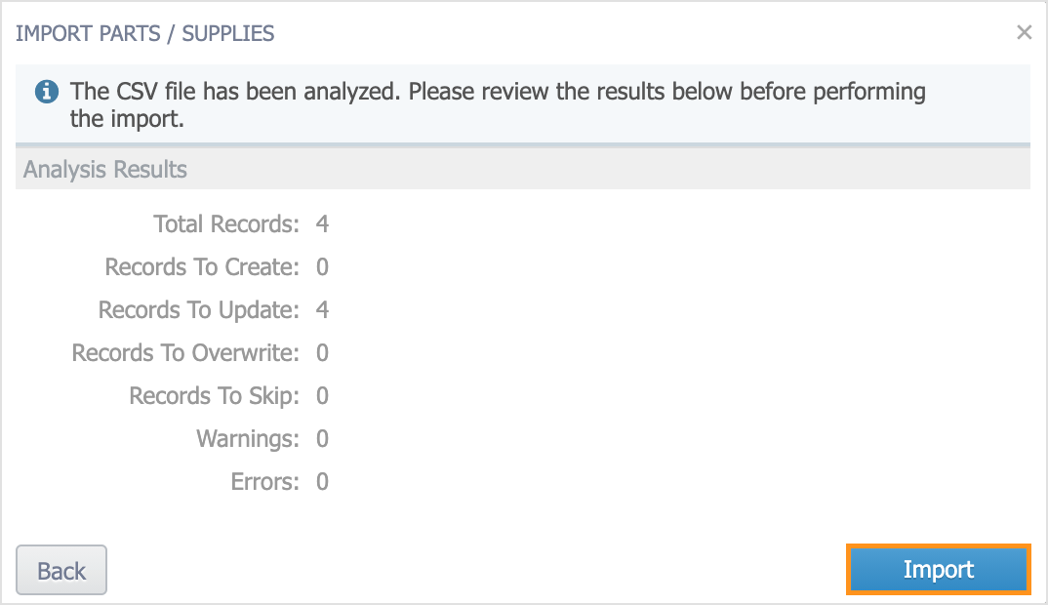The image size is (1048, 605).
Task: Click the Records To Update value 4
Action: coord(322,309)
